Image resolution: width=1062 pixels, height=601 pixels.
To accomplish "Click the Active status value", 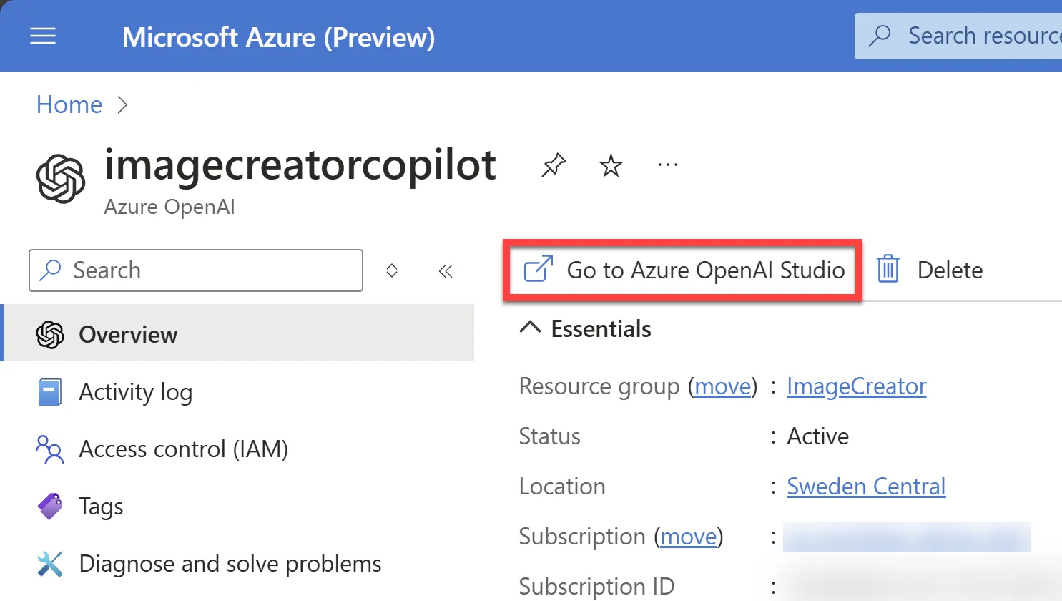I will [817, 436].
